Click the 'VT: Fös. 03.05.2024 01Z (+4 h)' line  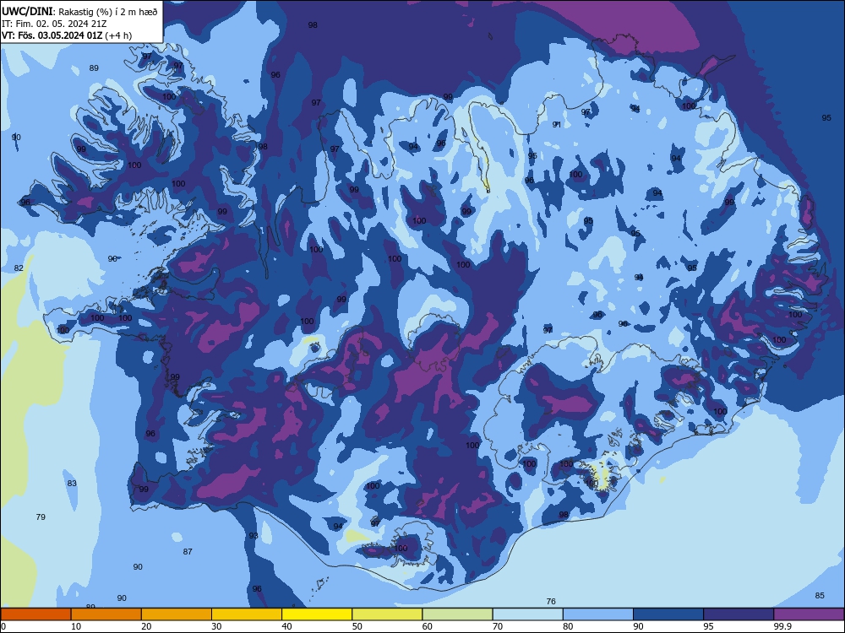point(67,35)
